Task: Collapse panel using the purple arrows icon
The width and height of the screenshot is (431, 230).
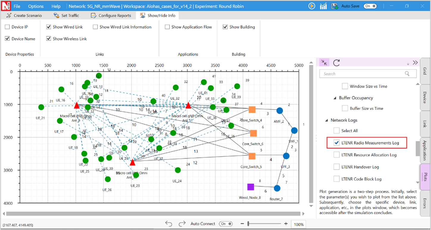Action: [324, 62]
